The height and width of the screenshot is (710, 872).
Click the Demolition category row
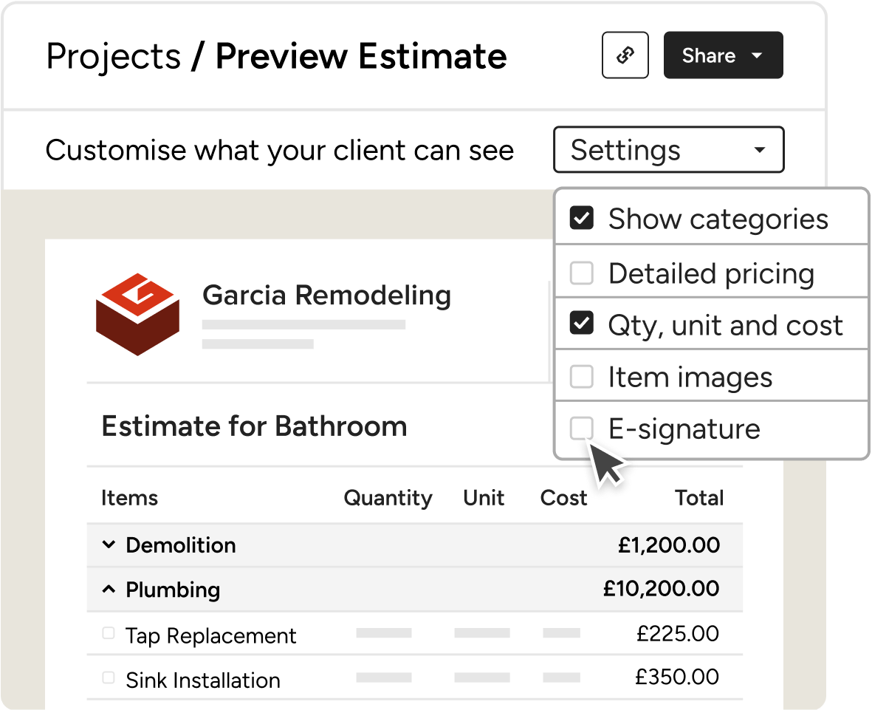(x=415, y=545)
